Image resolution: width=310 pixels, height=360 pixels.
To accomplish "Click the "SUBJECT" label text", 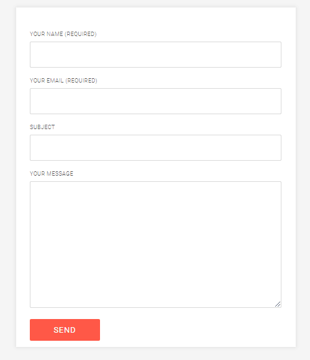I will (x=42, y=127).
